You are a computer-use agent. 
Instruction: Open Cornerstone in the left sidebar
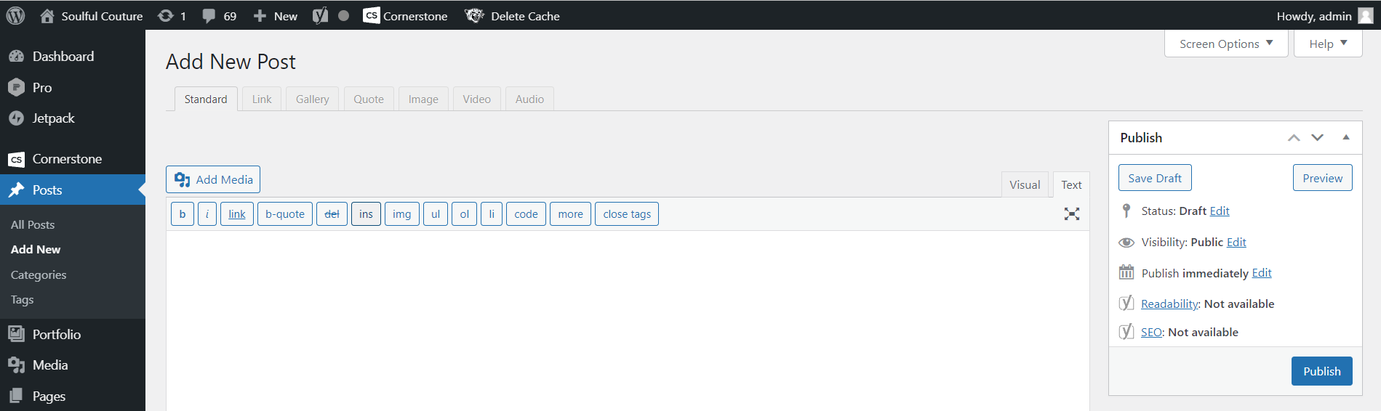[x=67, y=159]
